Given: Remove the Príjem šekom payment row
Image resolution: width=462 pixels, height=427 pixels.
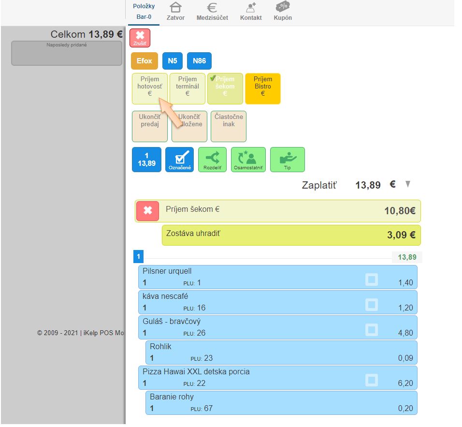Looking at the screenshot, I should coord(148,211).
